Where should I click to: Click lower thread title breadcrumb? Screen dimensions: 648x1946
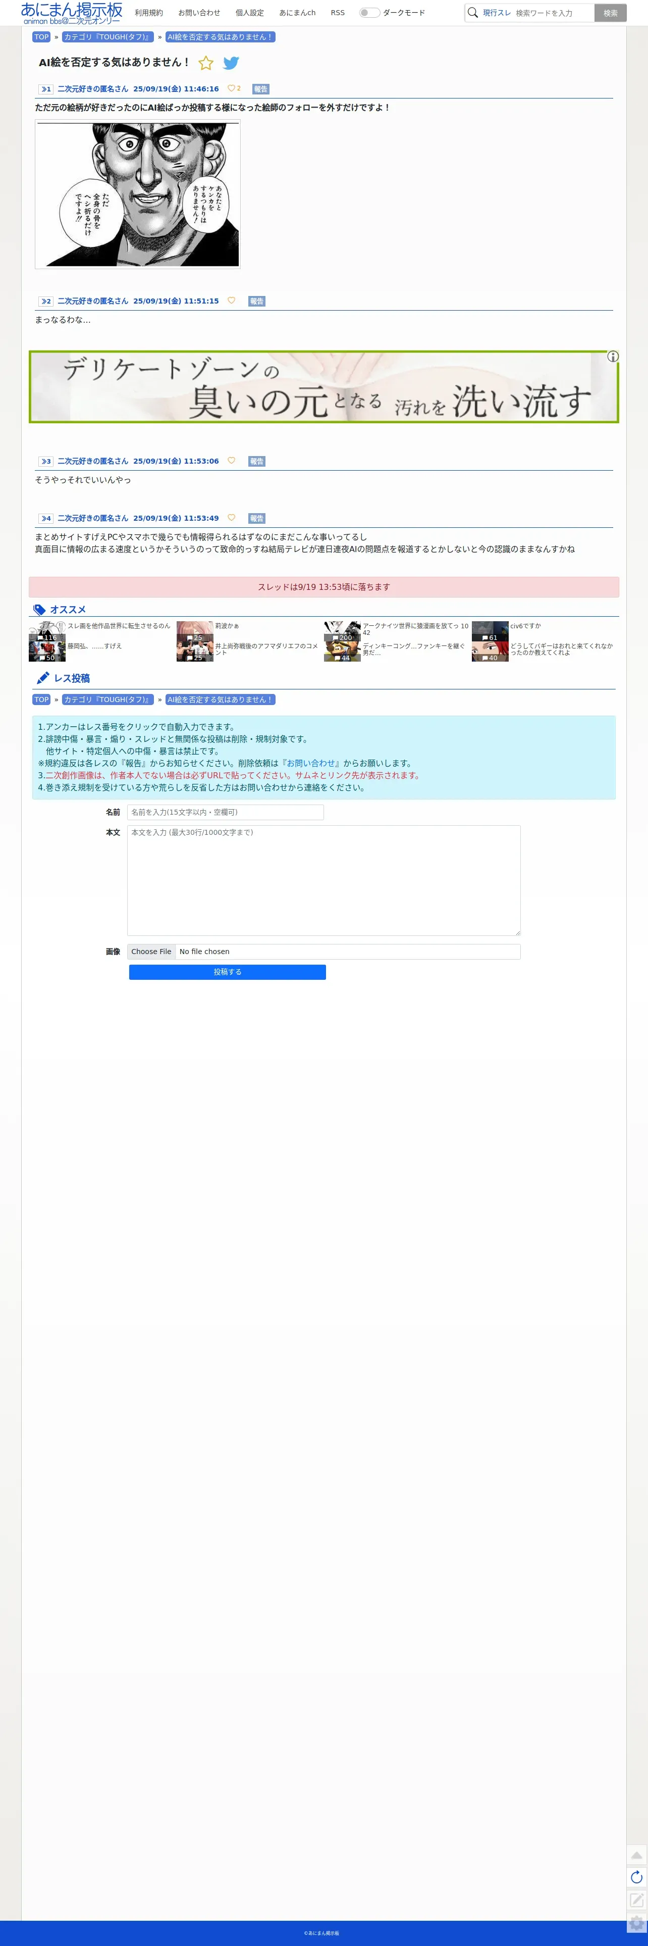coord(221,700)
